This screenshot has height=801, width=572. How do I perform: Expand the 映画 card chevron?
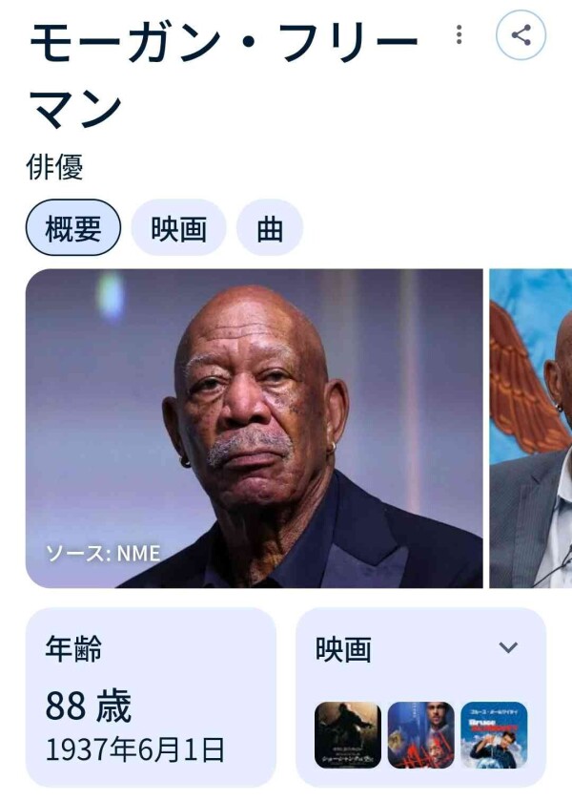point(508,647)
